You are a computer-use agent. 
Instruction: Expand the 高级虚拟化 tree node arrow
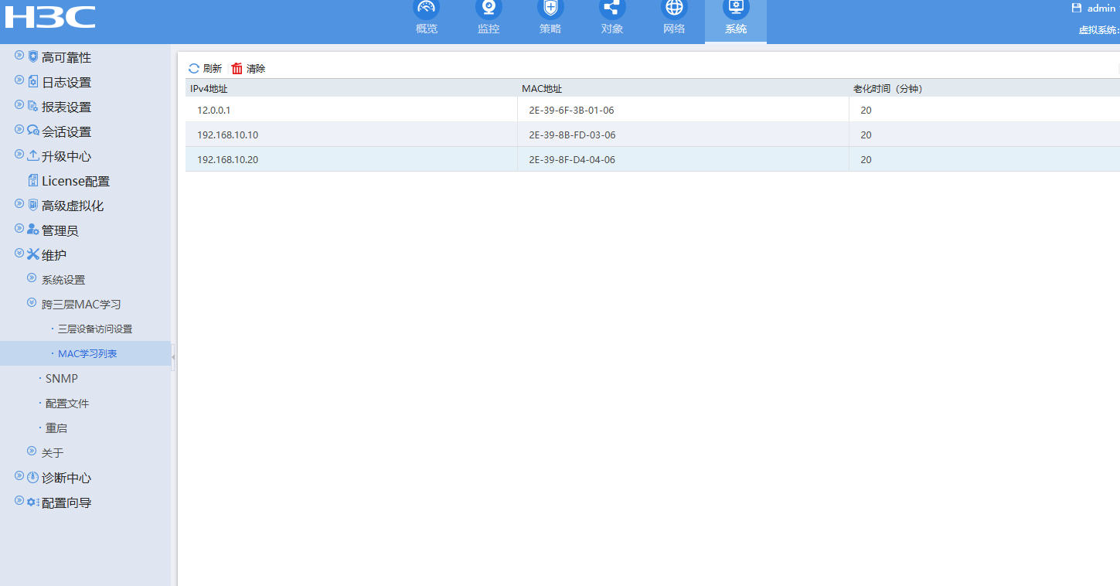[19, 204]
